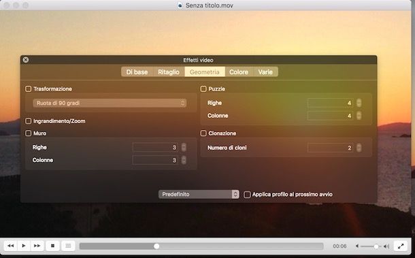Click the Senza titolo.mov window title
This screenshot has height=258, width=415.
click(x=210, y=5)
